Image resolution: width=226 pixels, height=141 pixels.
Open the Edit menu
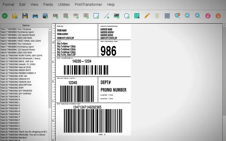[22, 5]
